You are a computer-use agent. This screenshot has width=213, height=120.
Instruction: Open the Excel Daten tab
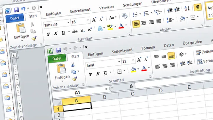[169, 45]
